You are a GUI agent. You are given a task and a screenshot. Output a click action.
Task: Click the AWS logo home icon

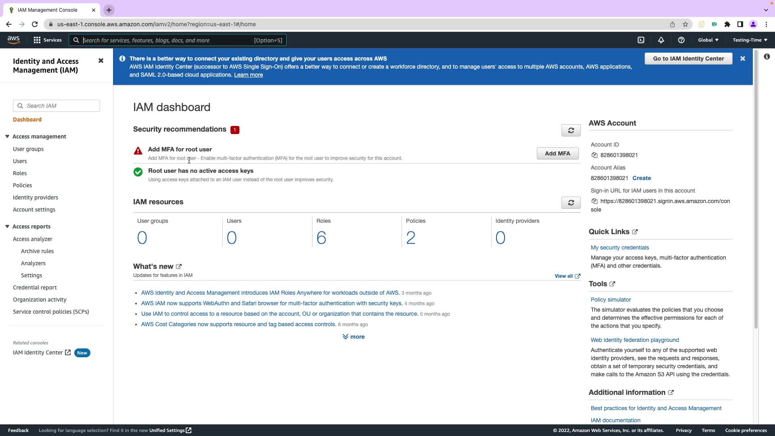(x=13, y=40)
